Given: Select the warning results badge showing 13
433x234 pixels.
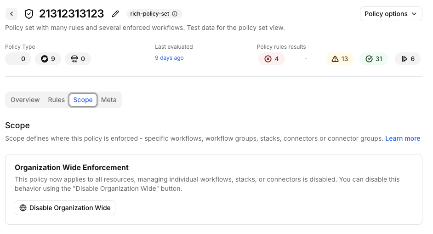Looking at the screenshot, I should click(340, 59).
